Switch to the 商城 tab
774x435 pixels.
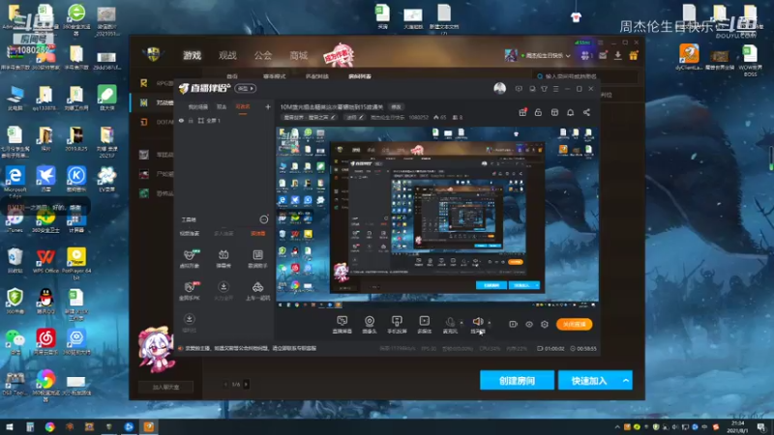click(x=299, y=55)
